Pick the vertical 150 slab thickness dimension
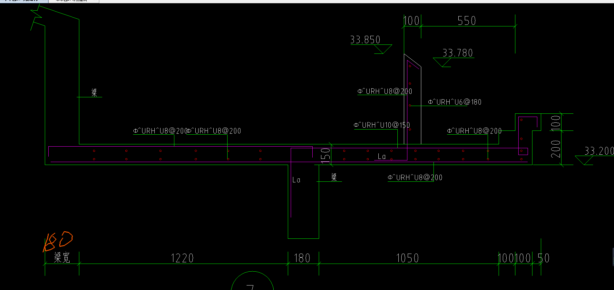 tap(326, 156)
